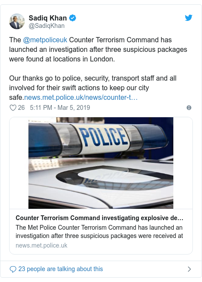Open the news.met.police.uk/news/counter-t… link
The width and height of the screenshot is (202, 282).
tap(81, 98)
